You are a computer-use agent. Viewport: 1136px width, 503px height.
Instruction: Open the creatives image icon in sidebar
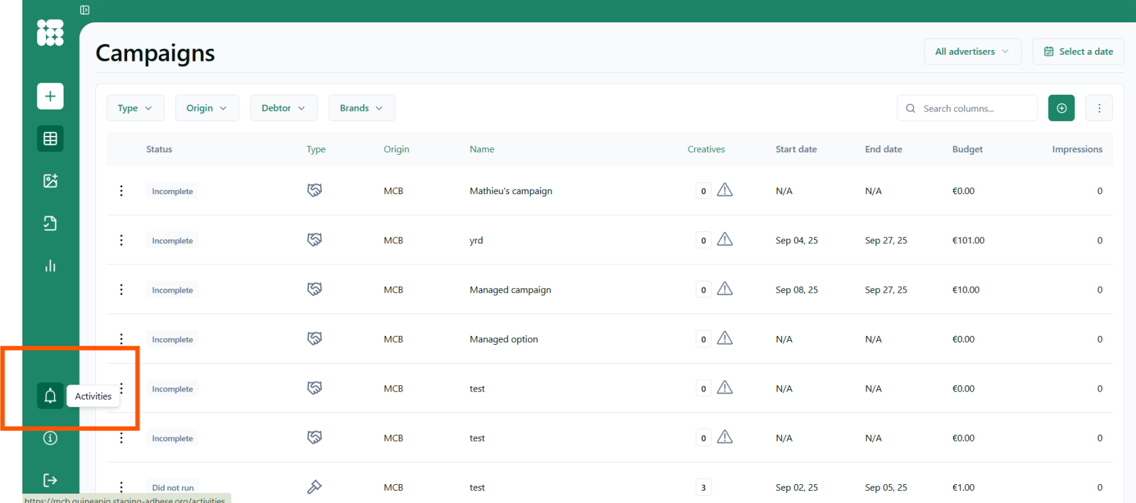coord(50,181)
